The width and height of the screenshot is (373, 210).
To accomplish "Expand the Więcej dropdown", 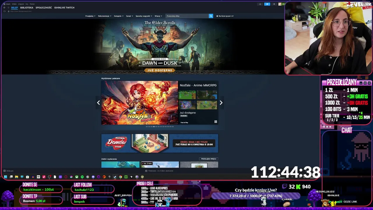I will [158, 16].
